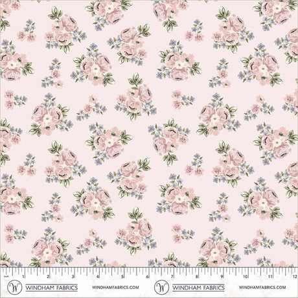
Task: Click the 6 inch ruler number
Action: pyautogui.click(x=147, y=277)
